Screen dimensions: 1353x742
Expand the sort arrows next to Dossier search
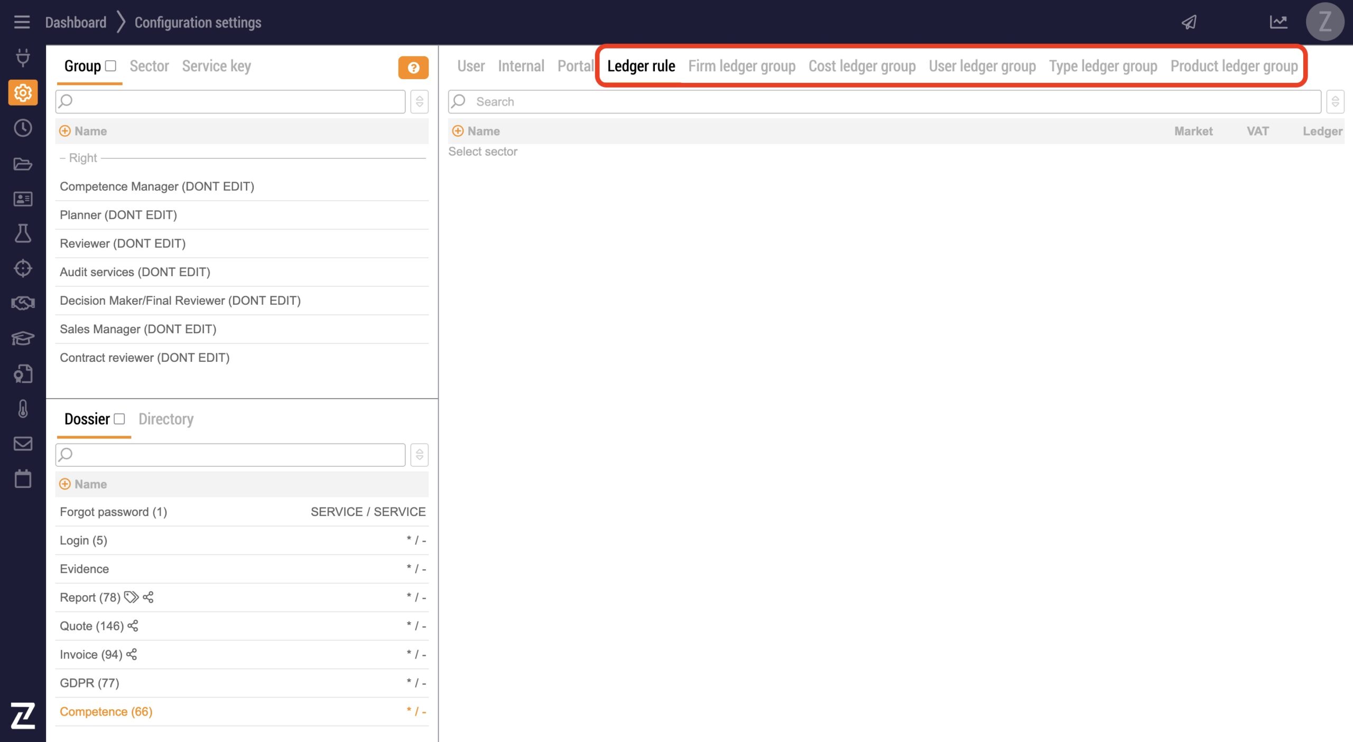click(x=420, y=455)
